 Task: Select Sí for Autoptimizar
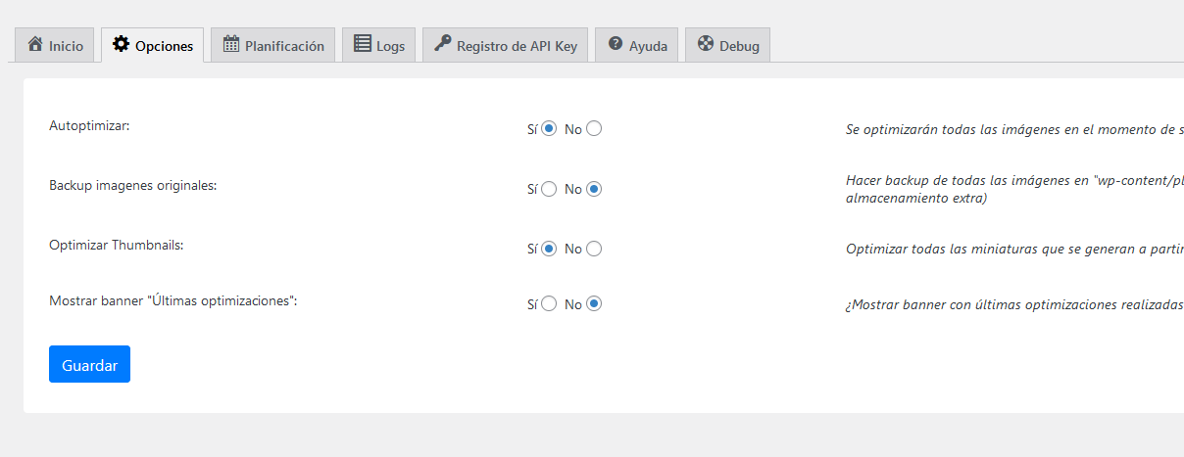(x=549, y=128)
